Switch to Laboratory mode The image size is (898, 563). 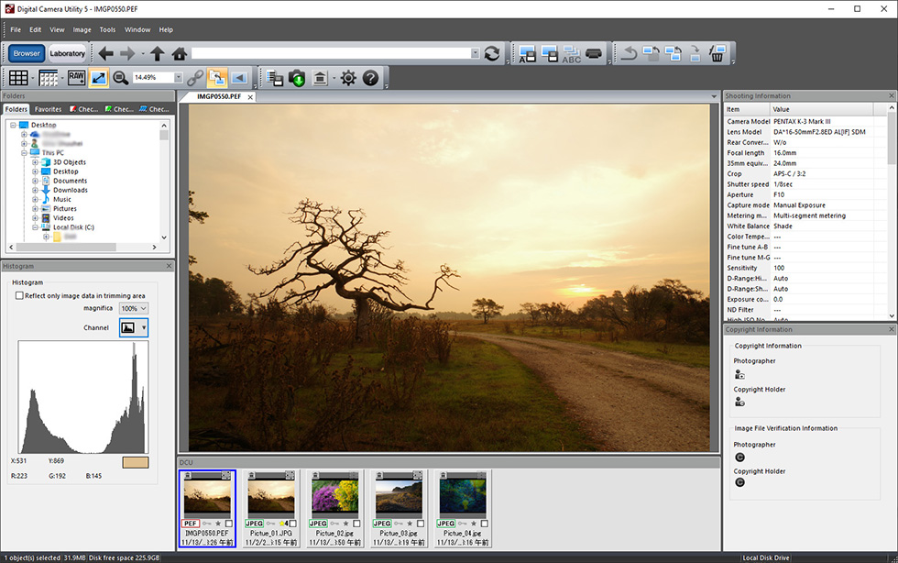click(x=67, y=53)
